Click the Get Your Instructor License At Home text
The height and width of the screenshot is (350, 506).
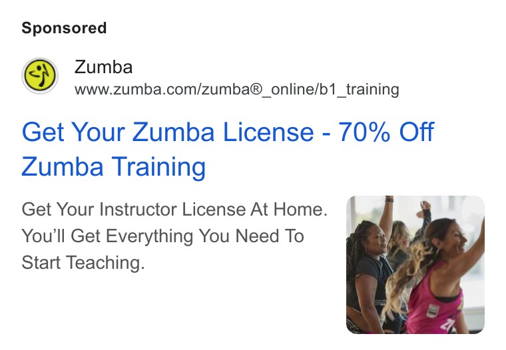coord(174,210)
